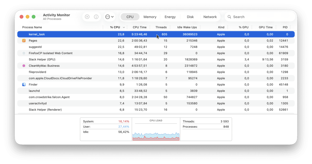Click the search magnifier icon
This screenshot has height=164, width=312.
pyautogui.click(x=229, y=17)
